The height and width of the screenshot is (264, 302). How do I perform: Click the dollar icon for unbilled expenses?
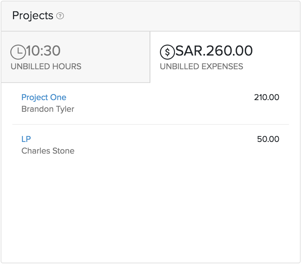pos(167,52)
